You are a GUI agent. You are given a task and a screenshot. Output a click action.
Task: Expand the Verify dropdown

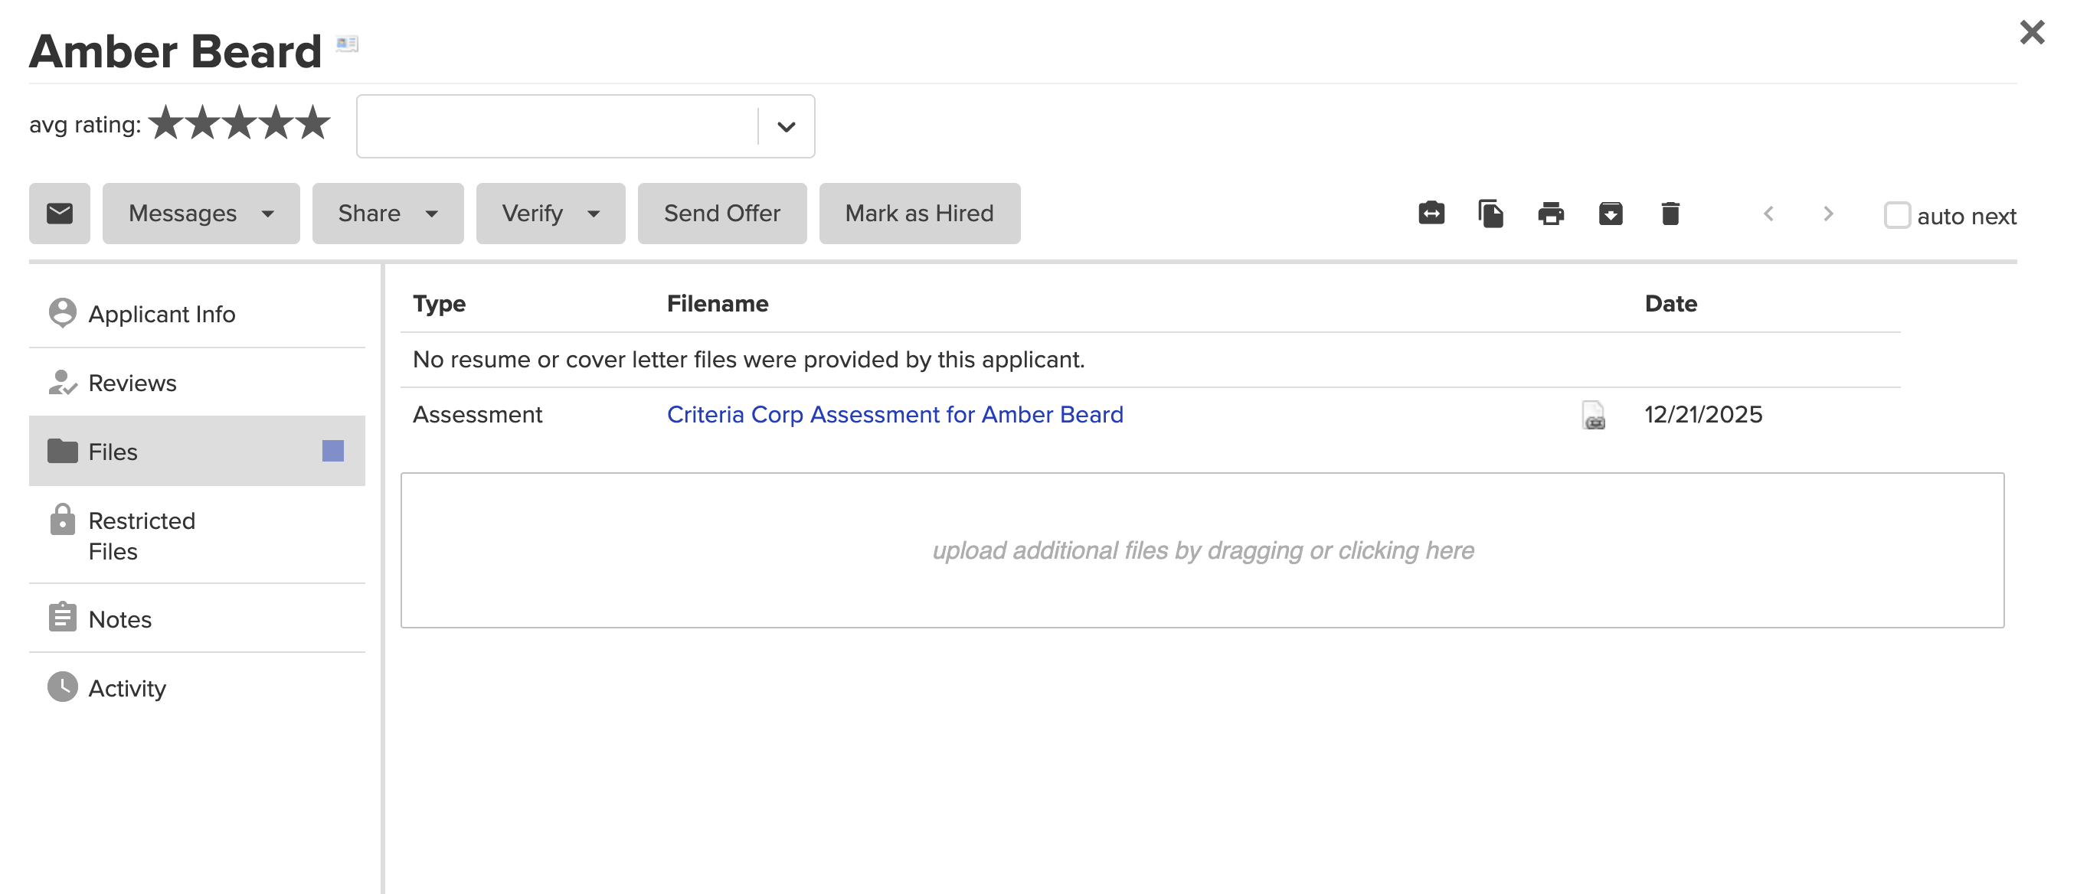(x=550, y=214)
